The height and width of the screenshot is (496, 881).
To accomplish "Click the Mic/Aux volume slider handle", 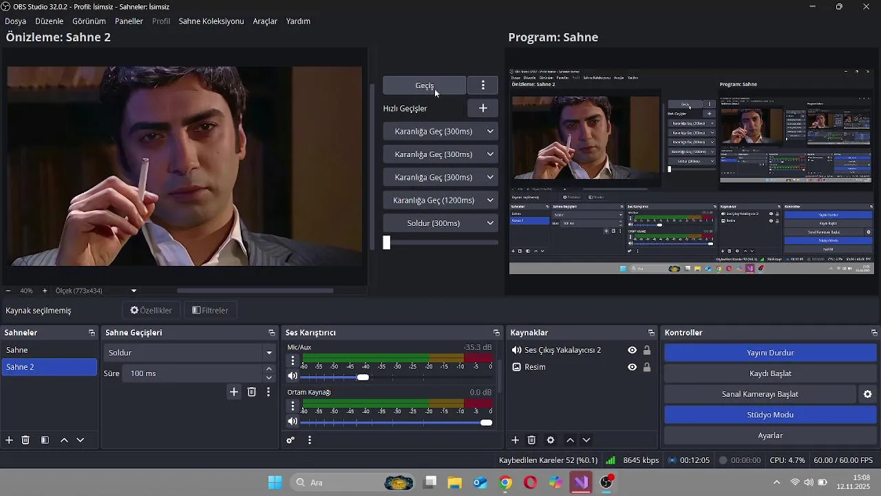I will click(363, 377).
